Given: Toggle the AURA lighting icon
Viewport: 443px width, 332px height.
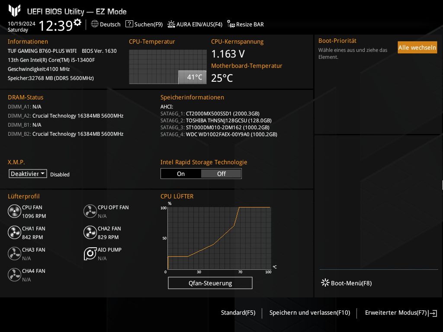Looking at the screenshot, I should (171, 24).
